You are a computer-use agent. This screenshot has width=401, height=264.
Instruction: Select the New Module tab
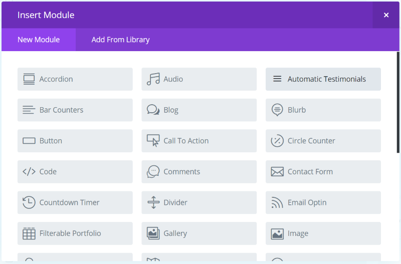pyautogui.click(x=39, y=40)
